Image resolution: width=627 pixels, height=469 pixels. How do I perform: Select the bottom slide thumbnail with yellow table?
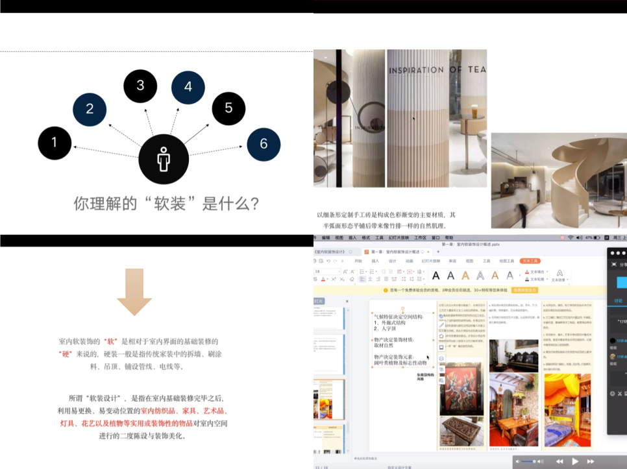pos(328,439)
